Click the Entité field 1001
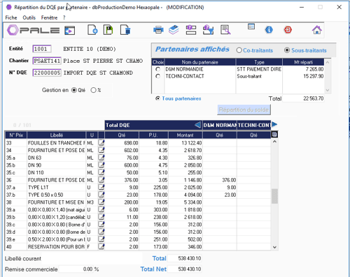The image size is (350, 277). (42, 49)
